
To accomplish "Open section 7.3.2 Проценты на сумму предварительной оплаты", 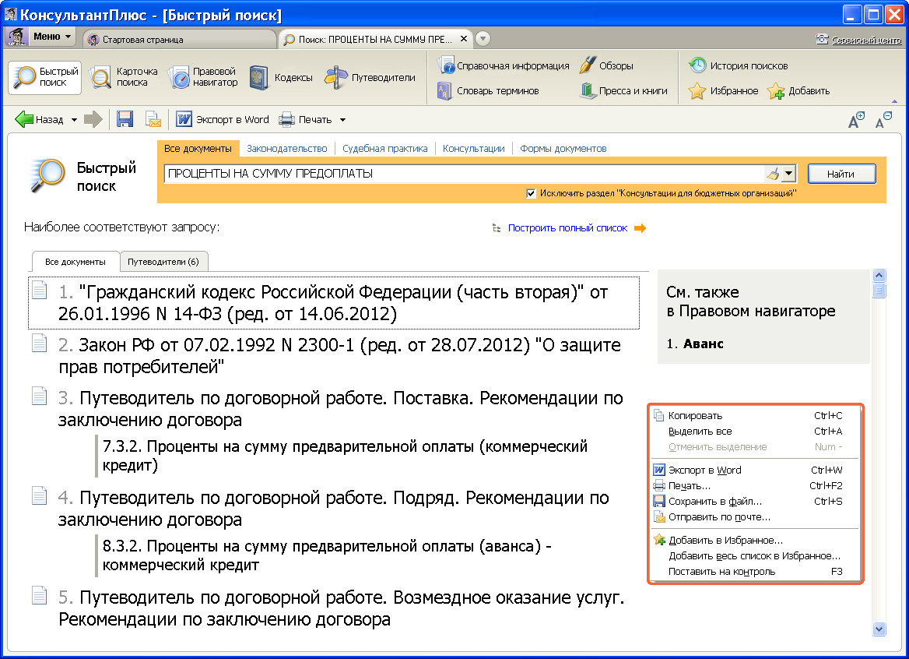I will coord(345,456).
